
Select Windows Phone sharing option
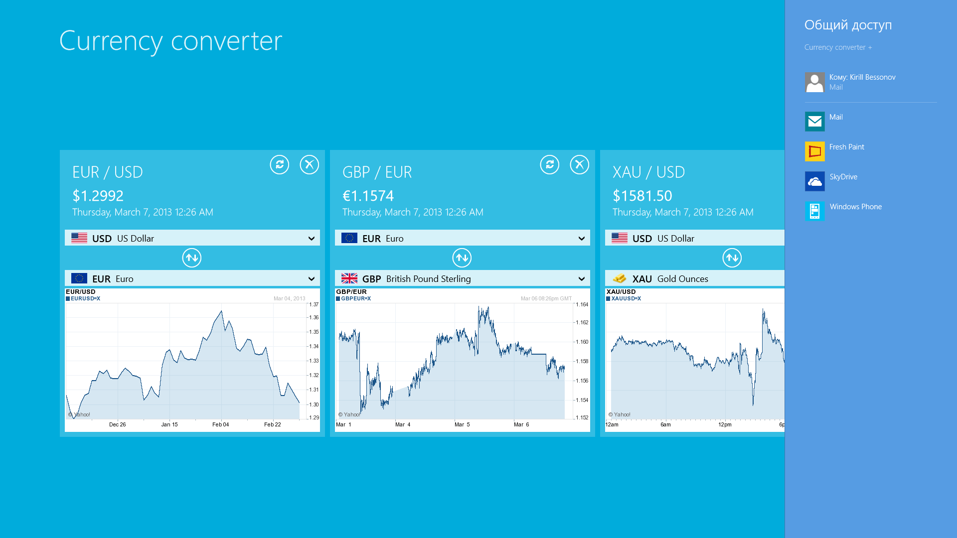(x=855, y=206)
